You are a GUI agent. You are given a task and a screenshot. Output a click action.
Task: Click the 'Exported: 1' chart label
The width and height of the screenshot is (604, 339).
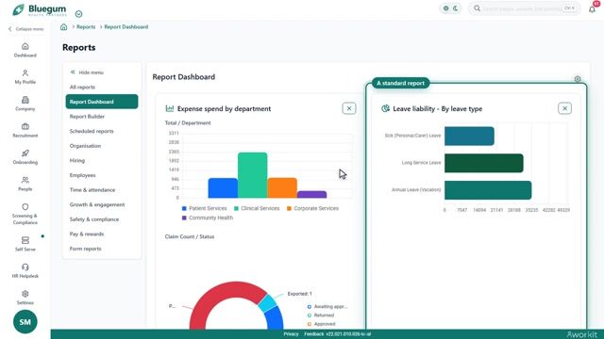click(299, 294)
